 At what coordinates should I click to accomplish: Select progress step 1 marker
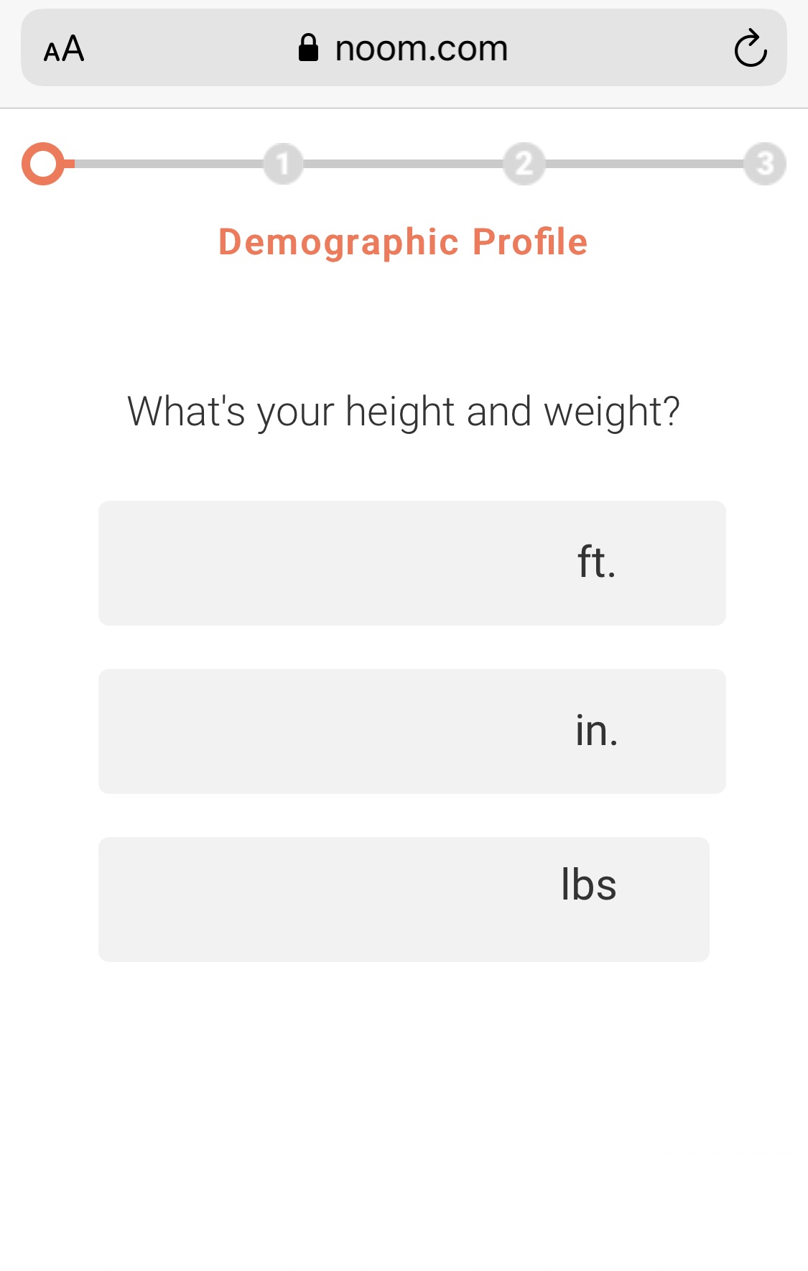(283, 164)
